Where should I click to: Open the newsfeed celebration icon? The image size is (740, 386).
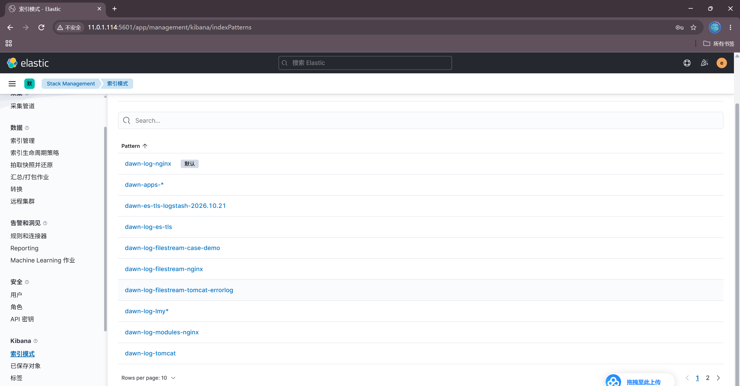[704, 63]
